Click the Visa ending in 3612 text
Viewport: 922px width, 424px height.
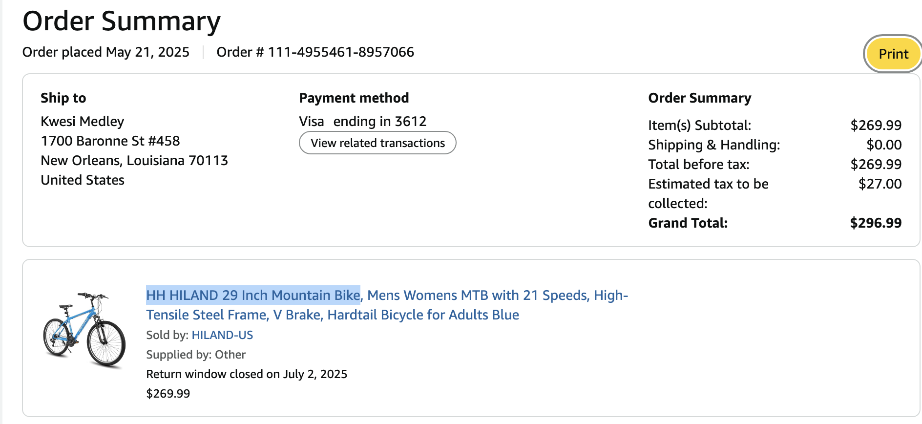tap(362, 121)
